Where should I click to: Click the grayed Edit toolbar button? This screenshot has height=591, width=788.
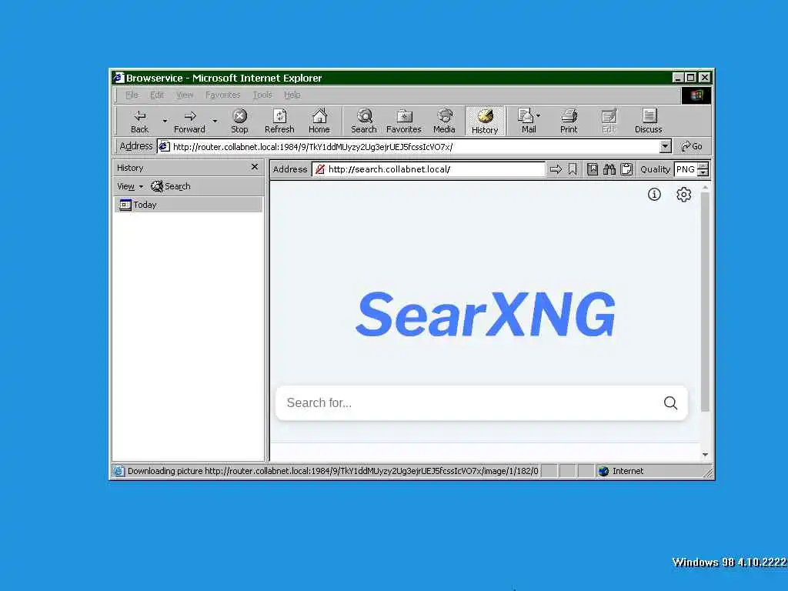click(x=609, y=122)
